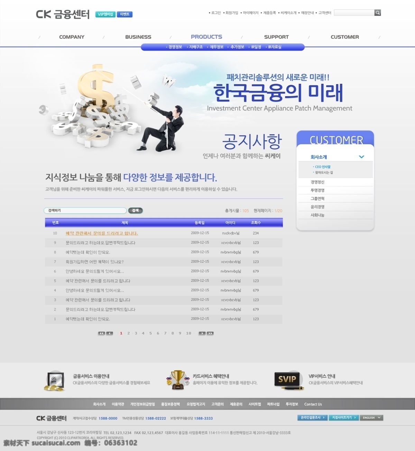The height and width of the screenshot is (451, 415).
Task: Select 그룹연혁 in Customer sidebar
Action: 317,199
